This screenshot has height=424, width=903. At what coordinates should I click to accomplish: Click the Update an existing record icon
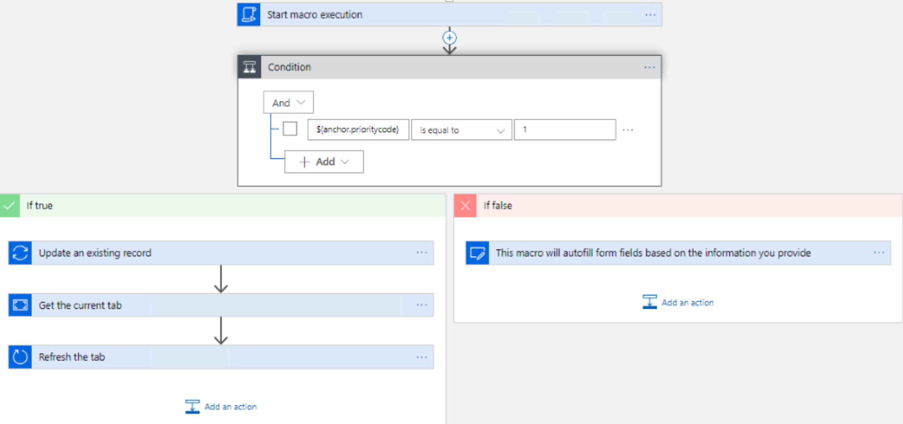20,253
